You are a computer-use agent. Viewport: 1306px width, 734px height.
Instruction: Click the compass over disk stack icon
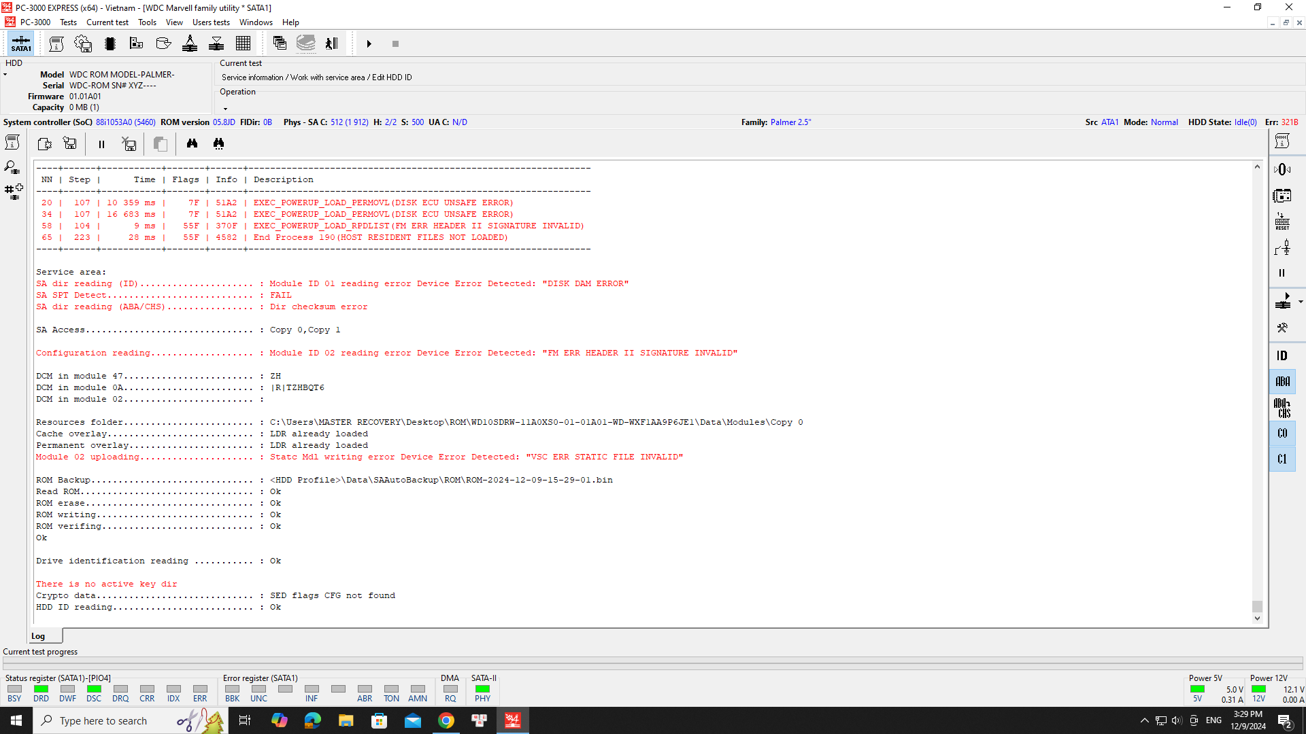pyautogui.click(x=190, y=43)
